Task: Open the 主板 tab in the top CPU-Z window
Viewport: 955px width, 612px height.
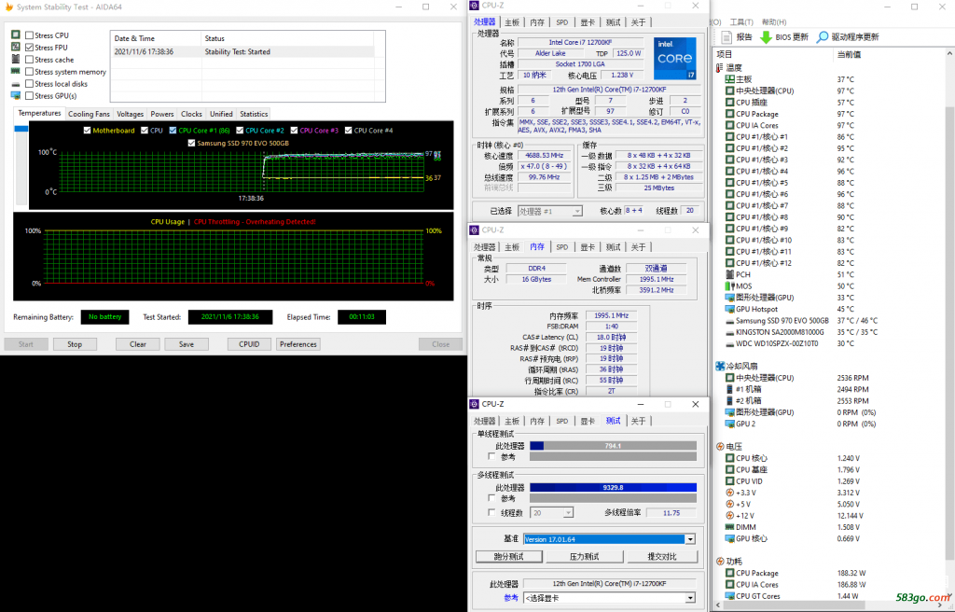Action: (x=512, y=22)
